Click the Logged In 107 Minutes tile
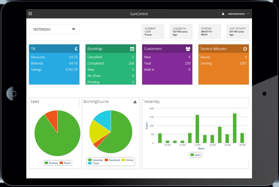This screenshot has width=279, height=187. (181, 32)
